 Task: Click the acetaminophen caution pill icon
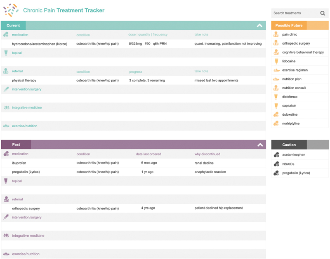pyautogui.click(x=276, y=155)
